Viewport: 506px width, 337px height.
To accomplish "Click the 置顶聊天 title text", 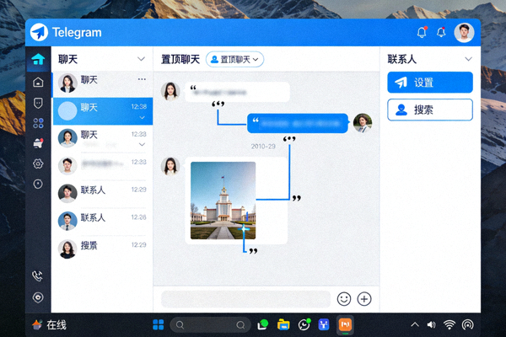I will click(x=180, y=59).
